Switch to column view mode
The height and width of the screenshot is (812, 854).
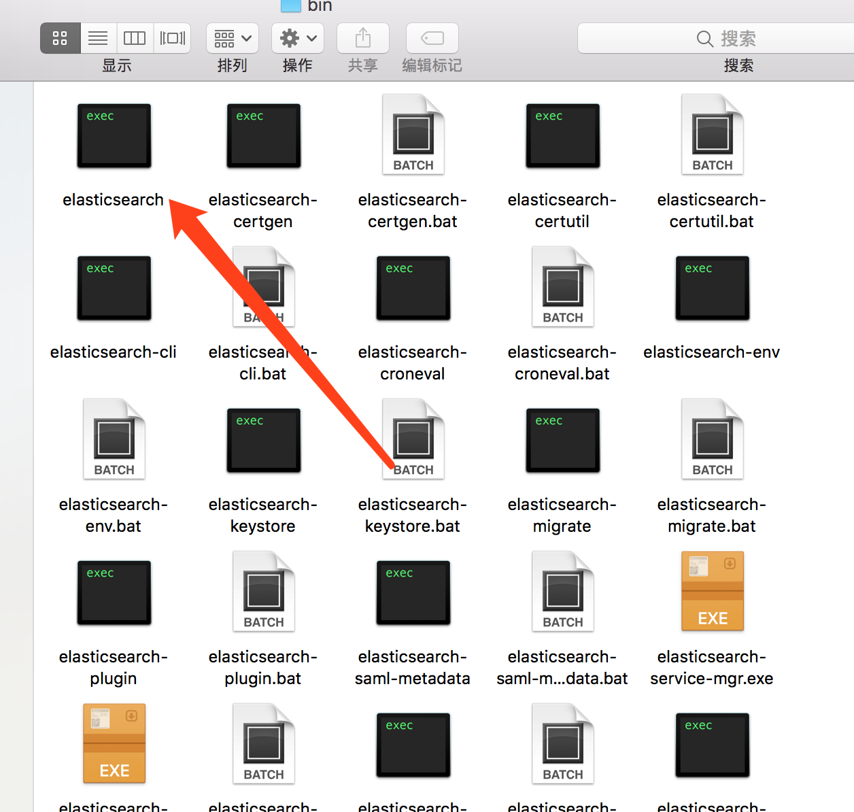(135, 38)
